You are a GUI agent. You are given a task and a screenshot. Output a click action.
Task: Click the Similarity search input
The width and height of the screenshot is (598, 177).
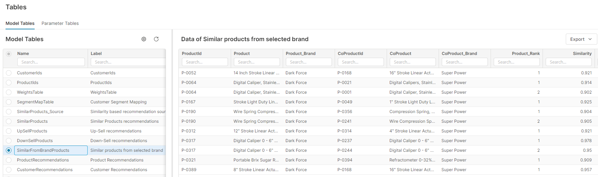pos(569,62)
